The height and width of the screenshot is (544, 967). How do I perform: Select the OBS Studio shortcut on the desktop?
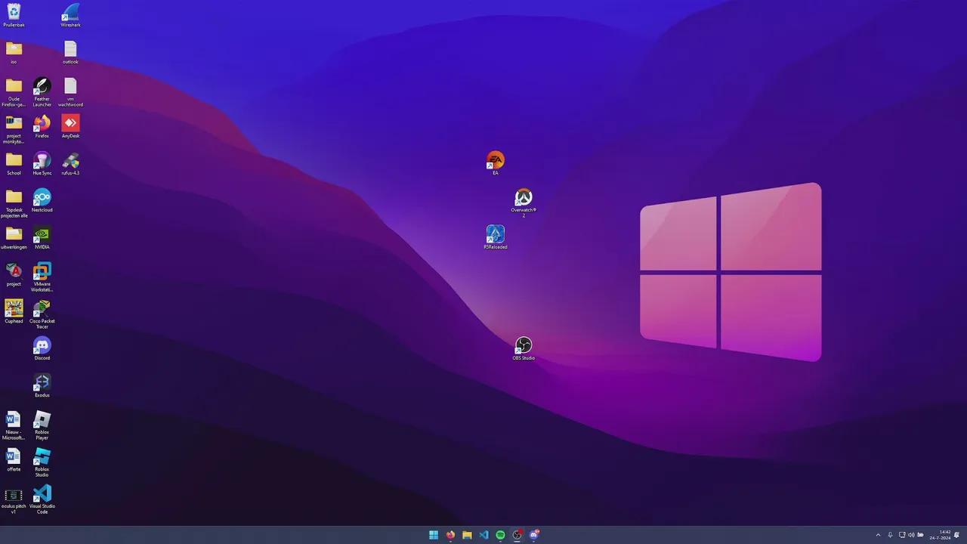click(524, 348)
